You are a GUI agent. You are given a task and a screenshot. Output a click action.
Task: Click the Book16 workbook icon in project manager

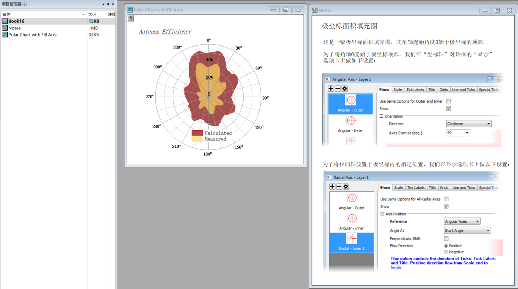[5, 21]
